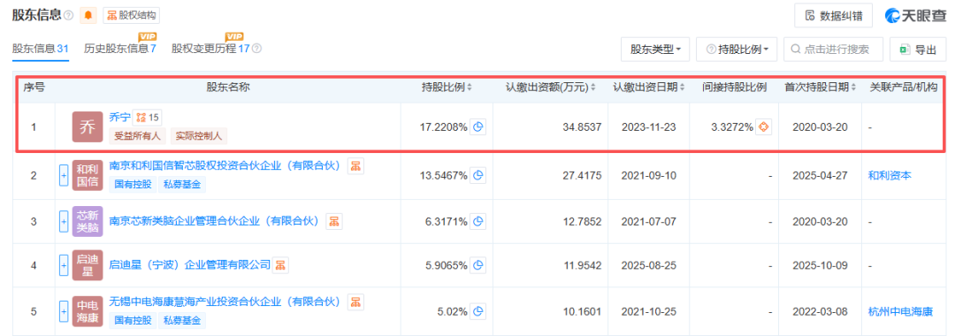Click structure icon next to 南京芯新类脑企业管理合伙企业
Viewport: 955px width, 336px height.
[x=333, y=222]
